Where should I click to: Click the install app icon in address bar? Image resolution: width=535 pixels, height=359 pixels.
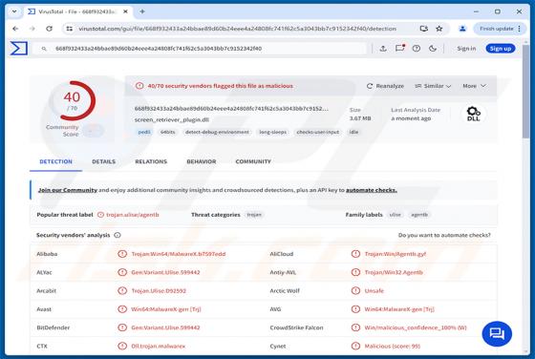(x=424, y=29)
